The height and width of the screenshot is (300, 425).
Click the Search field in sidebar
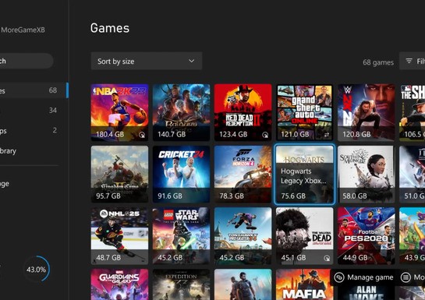27,61
